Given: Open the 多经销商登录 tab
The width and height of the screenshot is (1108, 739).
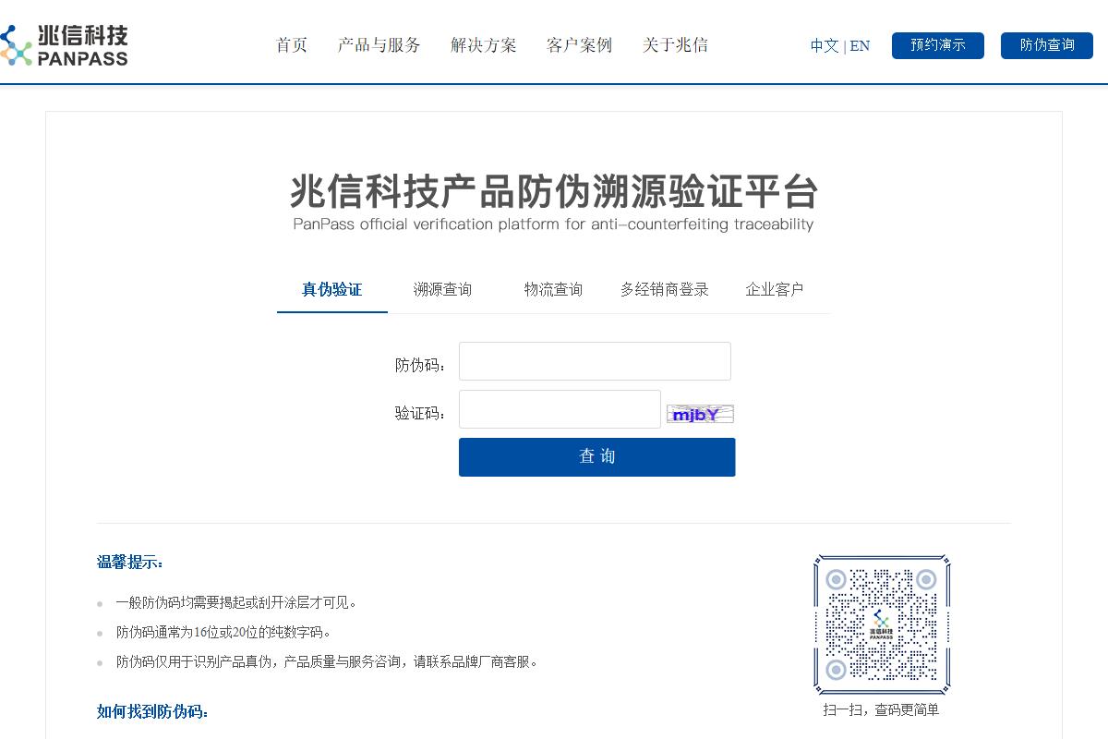Looking at the screenshot, I should (665, 289).
